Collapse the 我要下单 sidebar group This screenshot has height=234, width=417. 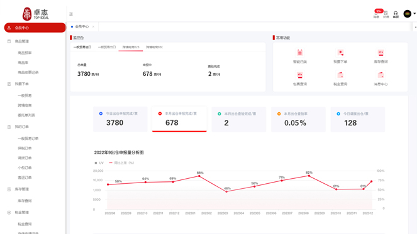(22, 84)
